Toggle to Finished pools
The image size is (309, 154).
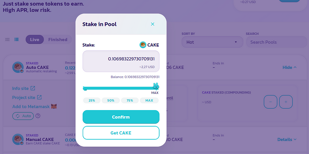(58, 40)
